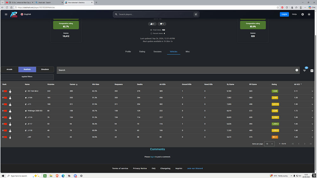The height and width of the screenshot is (178, 317).
Task: Expand the F-16A MLU row
Action: pyautogui.click(x=312, y=91)
